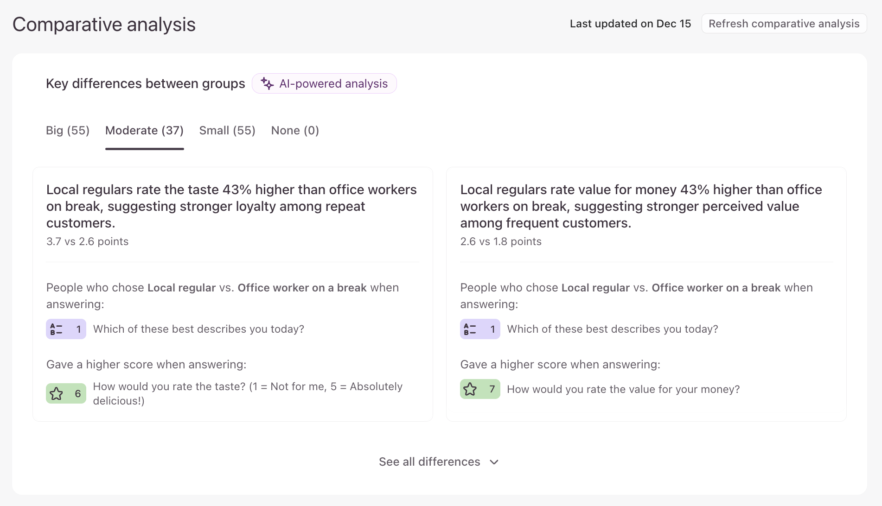Click question 7 value for money text
The width and height of the screenshot is (882, 506).
tap(623, 389)
